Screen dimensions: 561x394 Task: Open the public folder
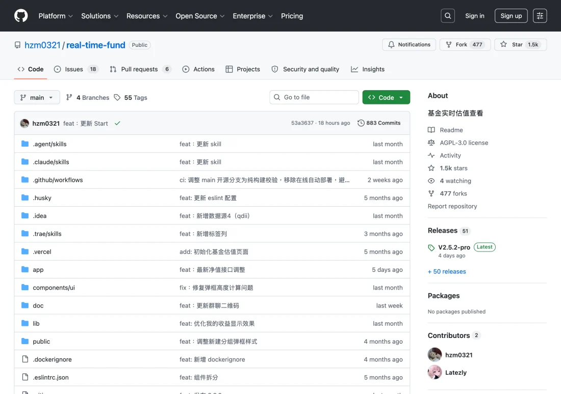pos(41,342)
